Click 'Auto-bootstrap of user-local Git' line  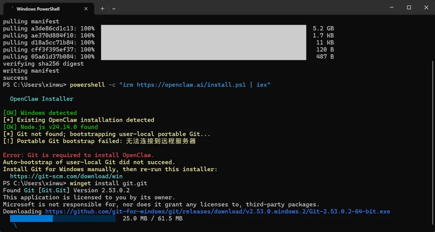tap(89, 162)
